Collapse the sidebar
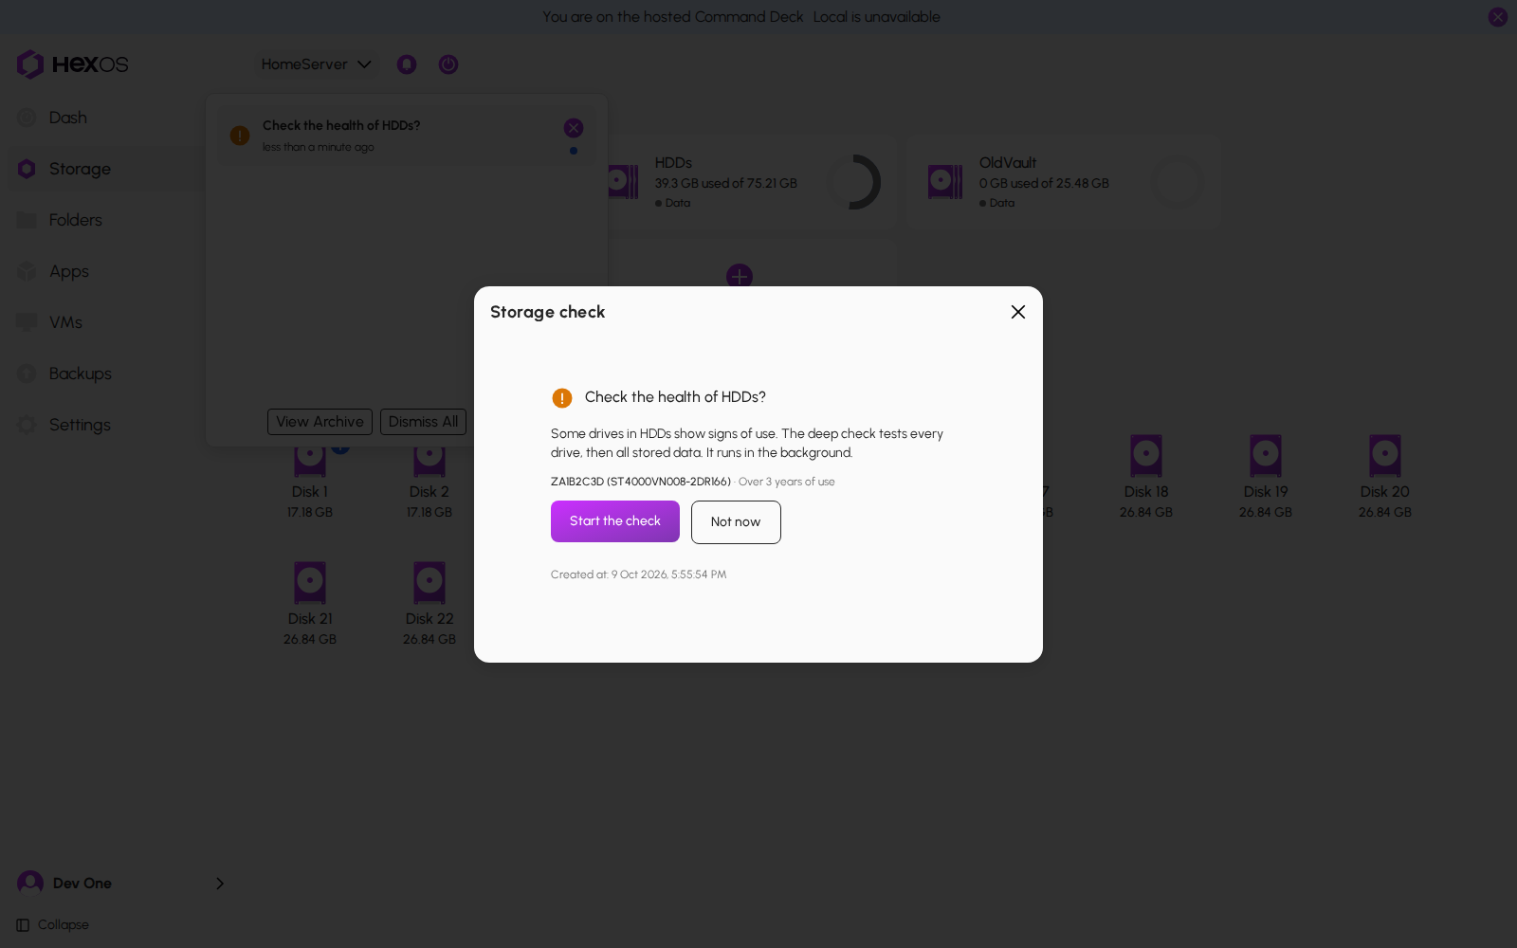The image size is (1517, 948). [x=53, y=925]
